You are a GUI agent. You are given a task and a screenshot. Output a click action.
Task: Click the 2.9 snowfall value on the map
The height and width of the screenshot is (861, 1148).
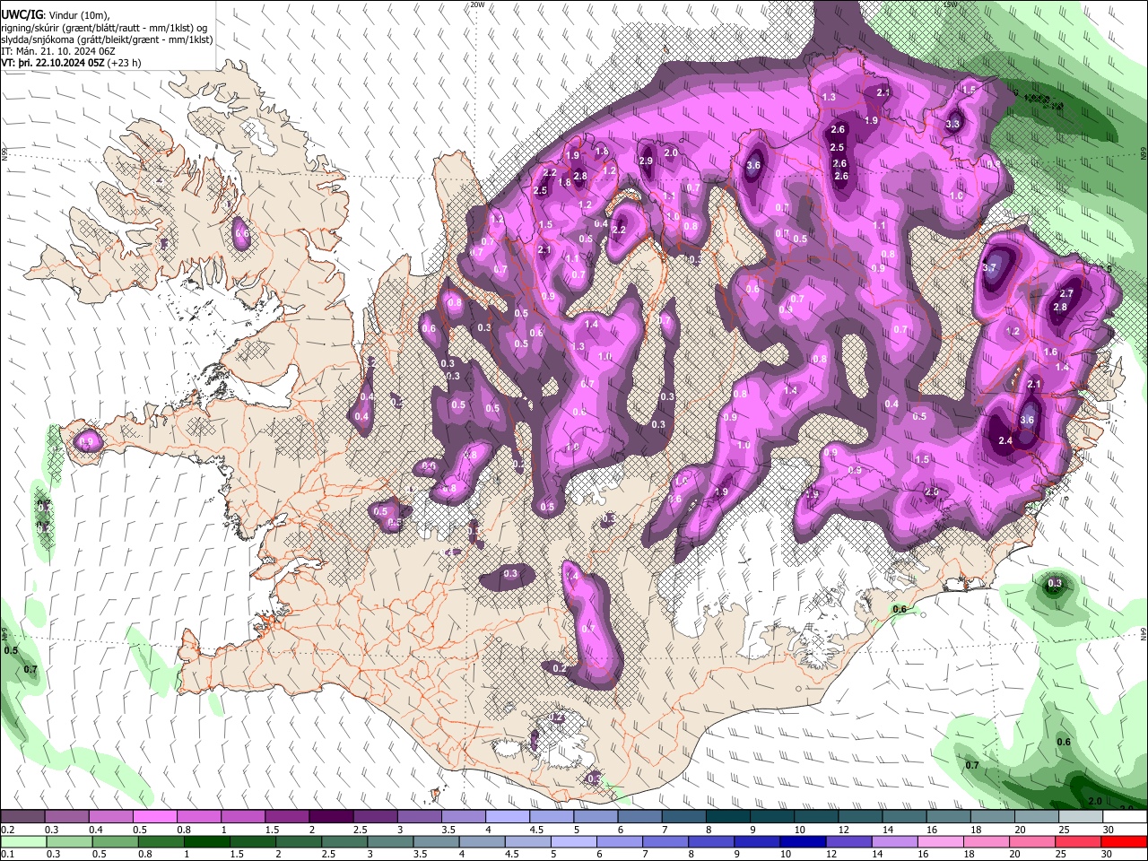646,161
